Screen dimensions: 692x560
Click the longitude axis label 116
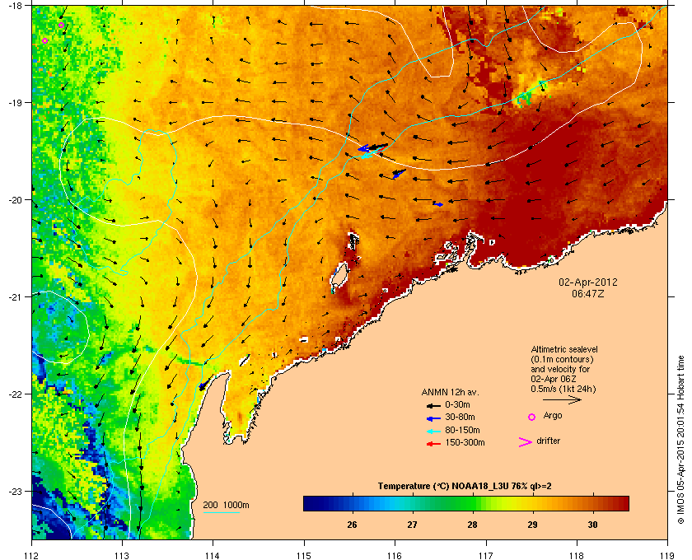395,555
